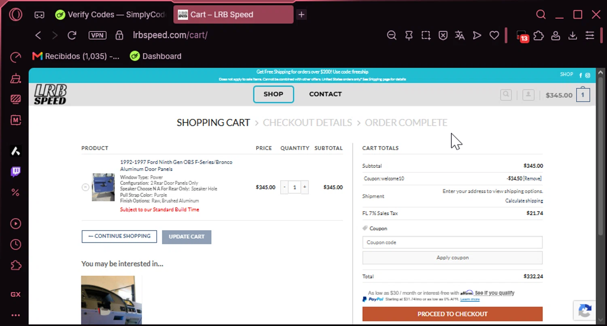The image size is (607, 326).
Task: Open Ford Ninth Gen door panels link
Action: pyautogui.click(x=176, y=165)
